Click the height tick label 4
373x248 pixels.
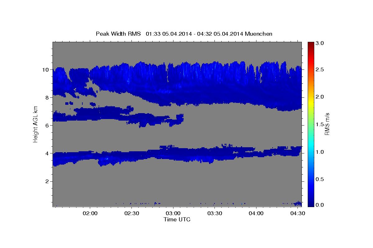48,153
